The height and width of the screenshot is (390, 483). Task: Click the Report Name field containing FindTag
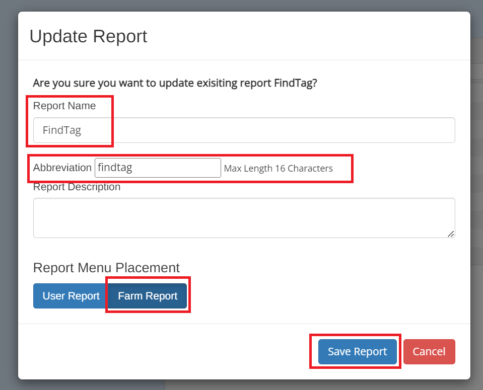point(244,130)
